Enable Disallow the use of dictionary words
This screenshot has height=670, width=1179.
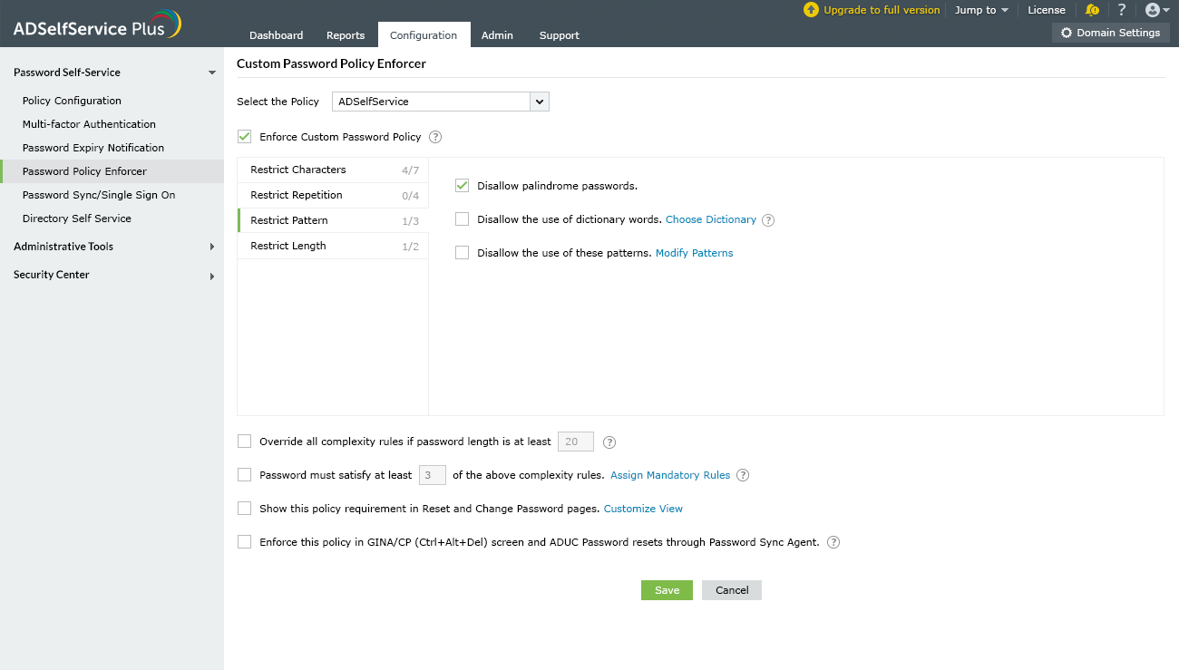pos(463,219)
